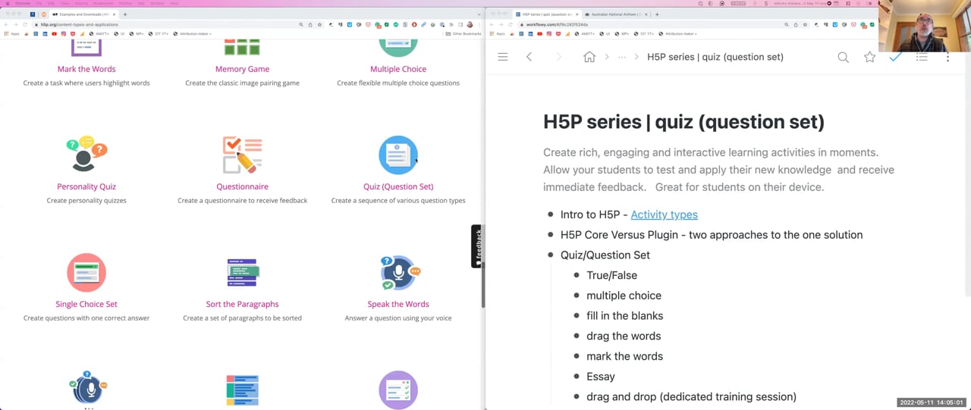The height and width of the screenshot is (410, 971).
Task: Click the breadcrumb ellipsis in Workflowy
Action: click(621, 57)
